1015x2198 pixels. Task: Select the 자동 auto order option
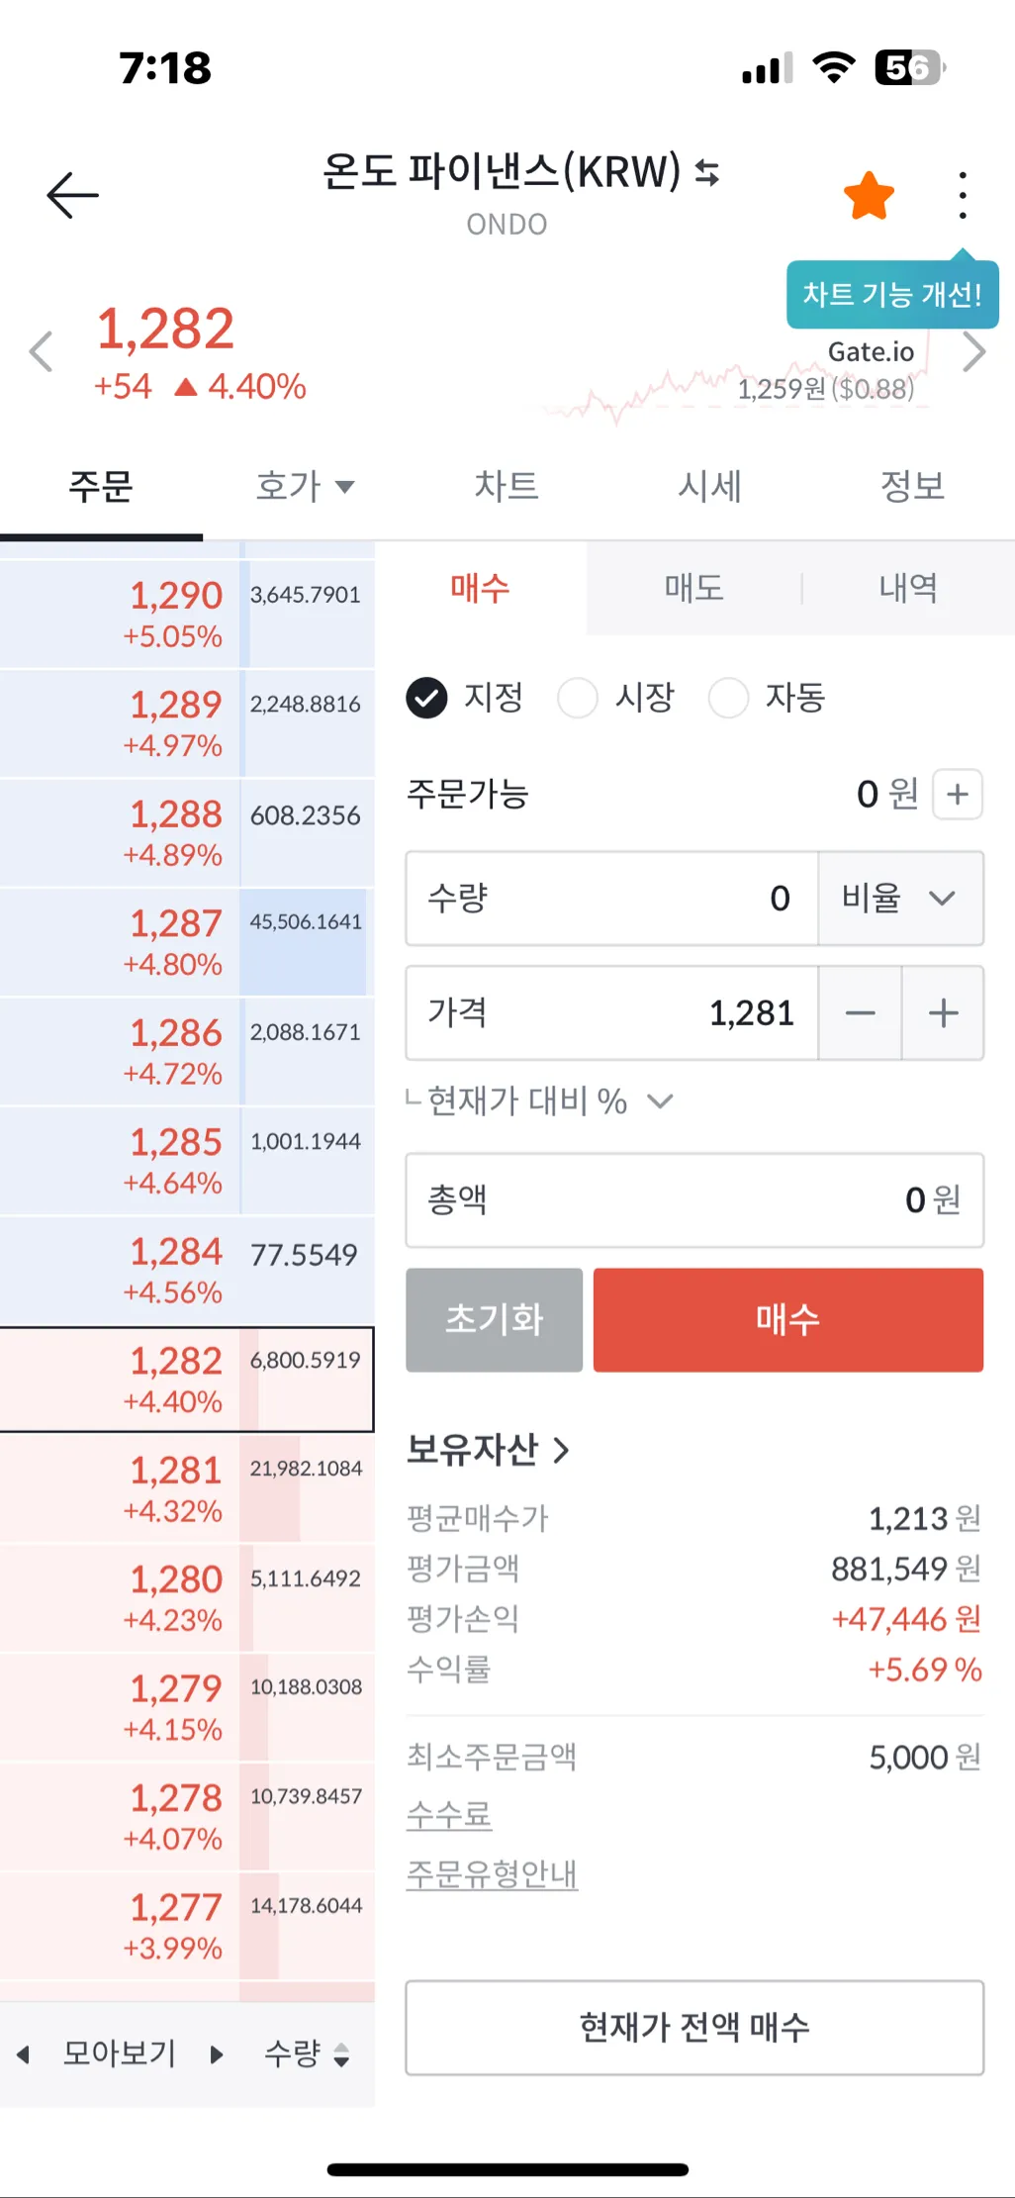coord(728,698)
